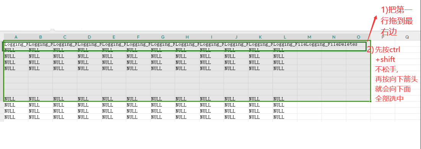Click column C header
The image size is (421, 149).
click(65, 37)
